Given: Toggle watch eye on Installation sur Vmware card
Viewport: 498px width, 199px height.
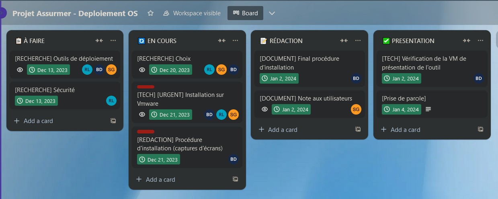Looking at the screenshot, I should coord(142,115).
